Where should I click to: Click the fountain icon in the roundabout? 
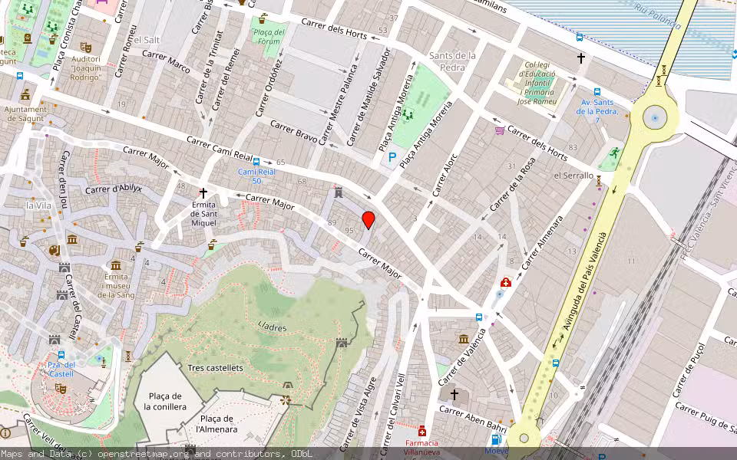[x=655, y=118]
